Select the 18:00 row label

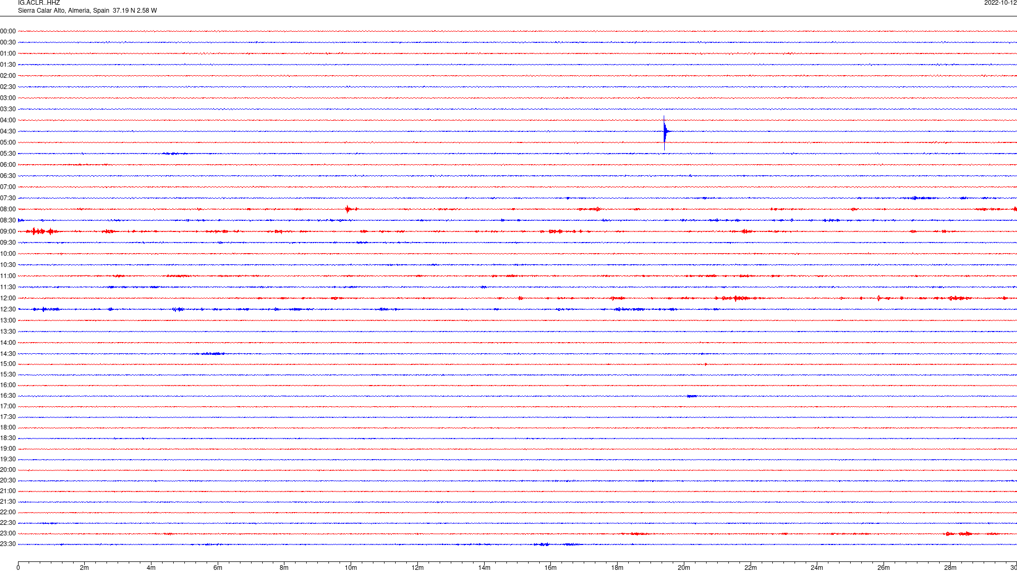click(8, 427)
